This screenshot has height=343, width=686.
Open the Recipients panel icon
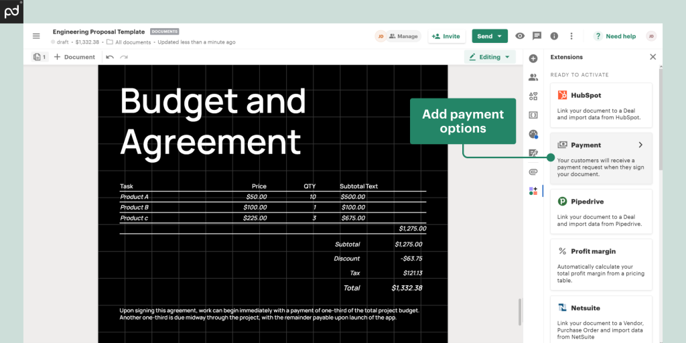pyautogui.click(x=533, y=78)
